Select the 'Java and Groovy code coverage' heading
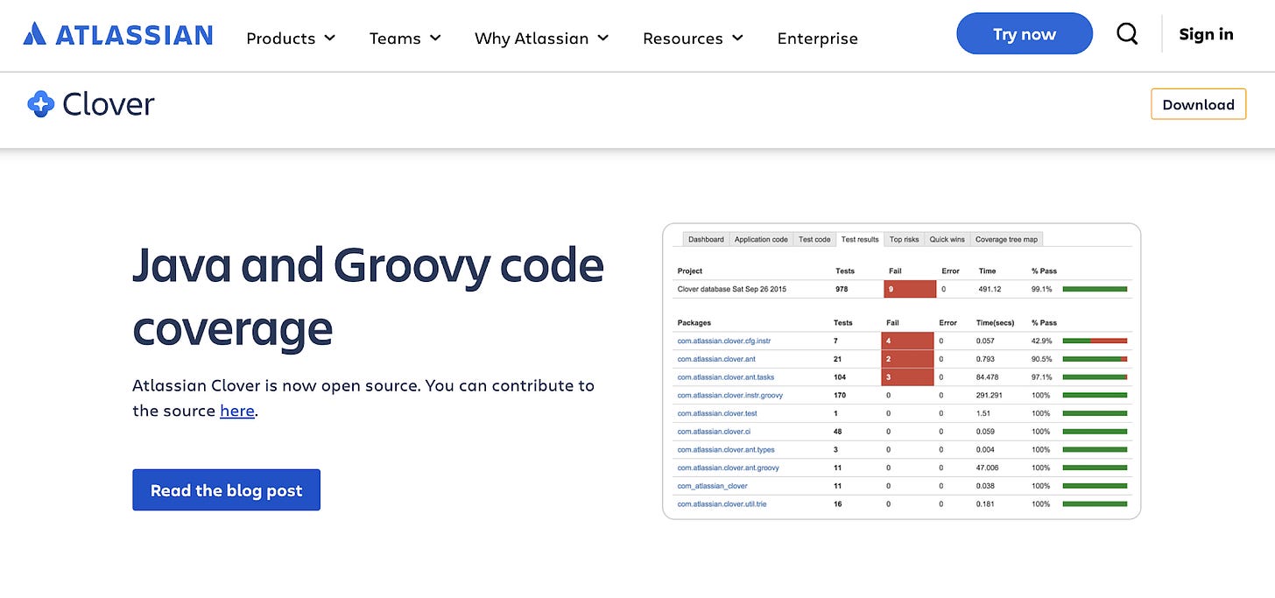The width and height of the screenshot is (1275, 598). click(368, 297)
